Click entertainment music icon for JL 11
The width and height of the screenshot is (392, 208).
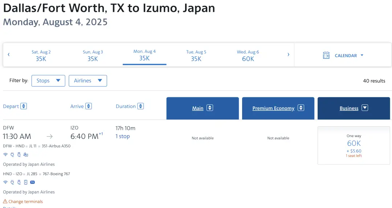[25, 154]
